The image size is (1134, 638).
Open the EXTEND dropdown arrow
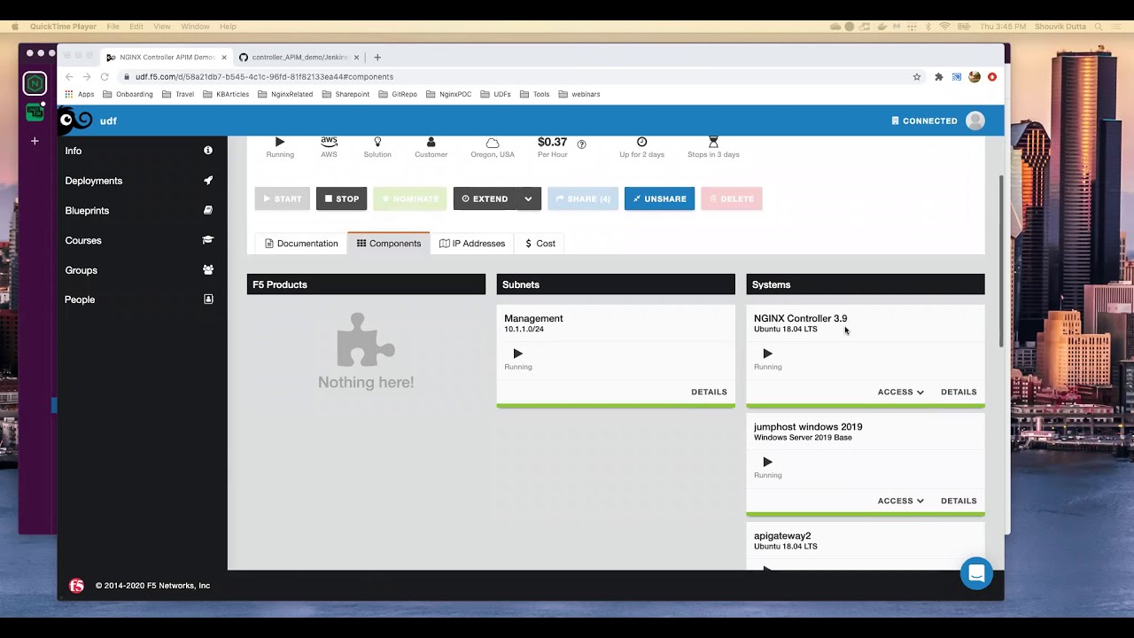click(x=528, y=198)
